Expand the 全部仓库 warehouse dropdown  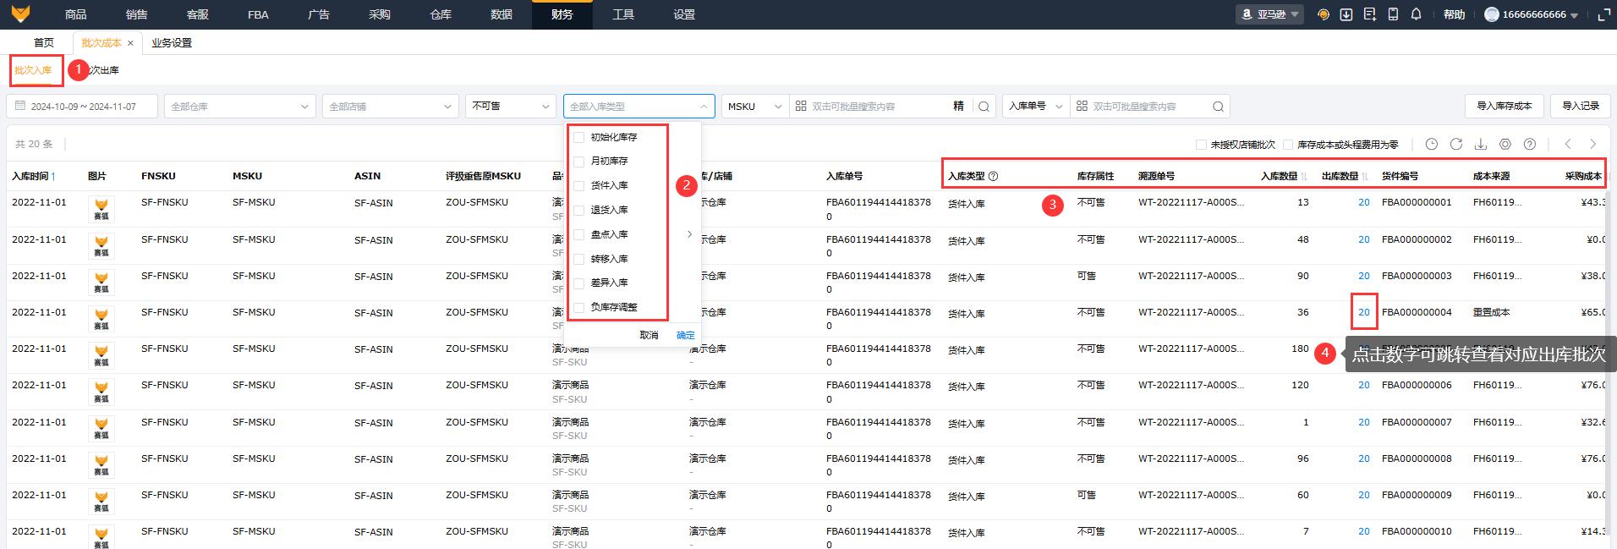(x=240, y=107)
